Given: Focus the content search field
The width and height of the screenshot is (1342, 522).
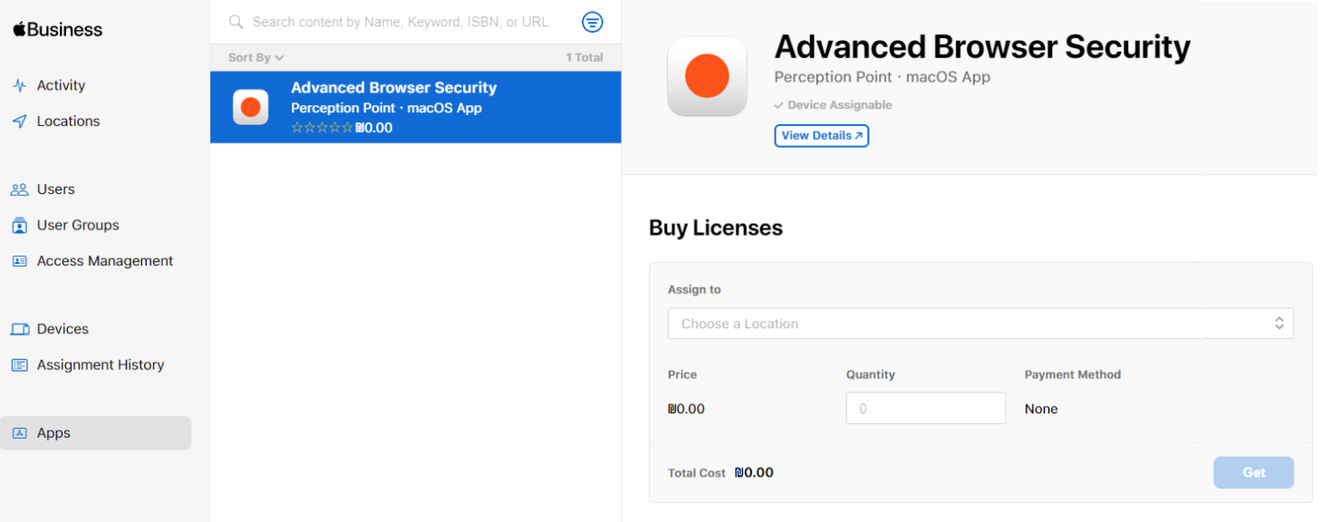Looking at the screenshot, I should click(400, 22).
